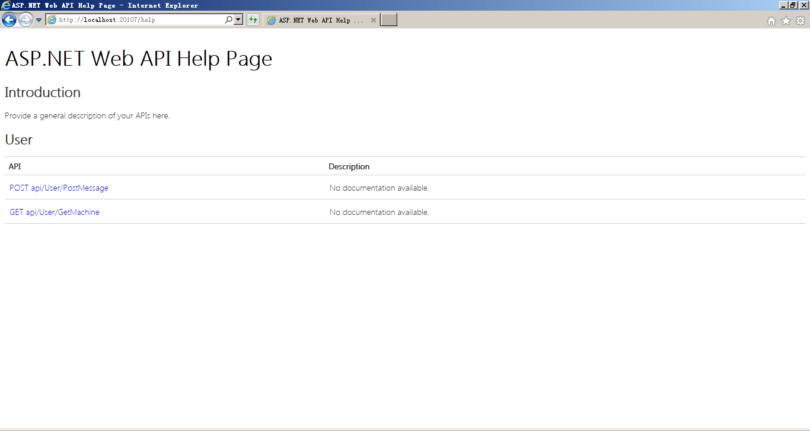Open a new blank tab
This screenshot has width=810, height=431.
pos(388,20)
